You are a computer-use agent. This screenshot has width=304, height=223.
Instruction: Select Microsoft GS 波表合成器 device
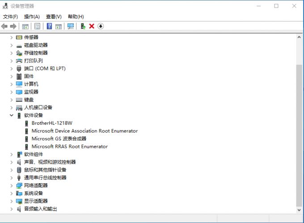click(x=59, y=139)
